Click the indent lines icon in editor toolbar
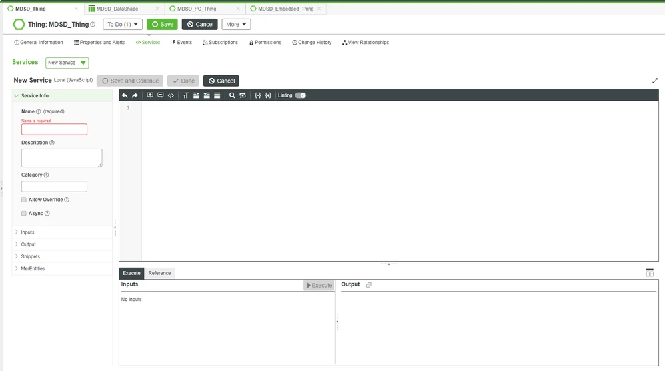Viewport: 665px width, 371px height. coord(207,95)
